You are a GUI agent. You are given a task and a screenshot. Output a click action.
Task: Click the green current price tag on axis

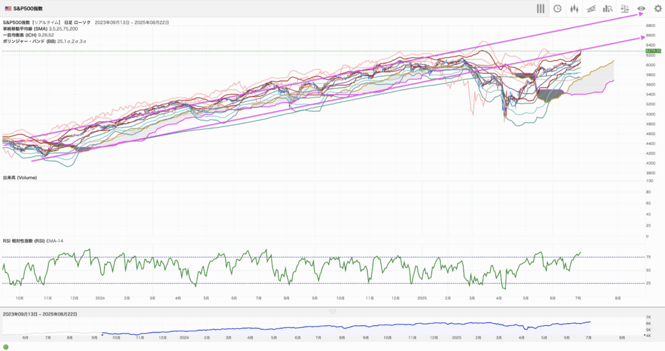point(653,51)
